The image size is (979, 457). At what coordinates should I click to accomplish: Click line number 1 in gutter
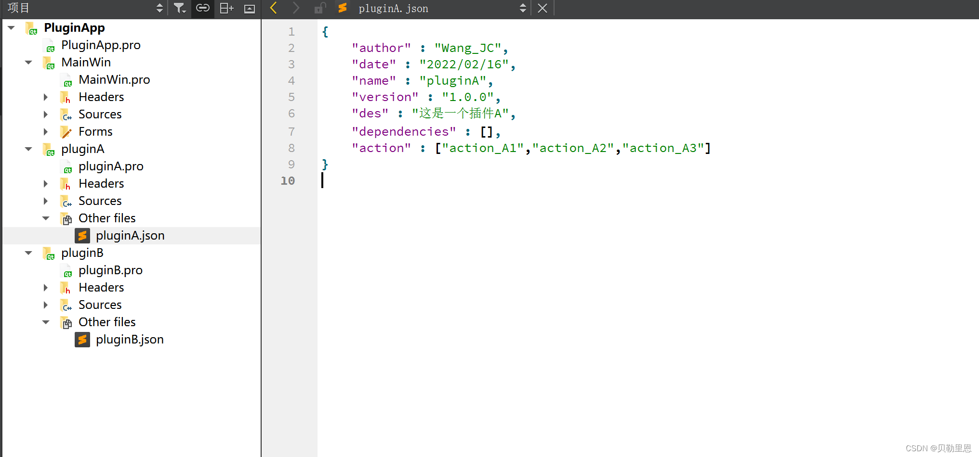(291, 32)
